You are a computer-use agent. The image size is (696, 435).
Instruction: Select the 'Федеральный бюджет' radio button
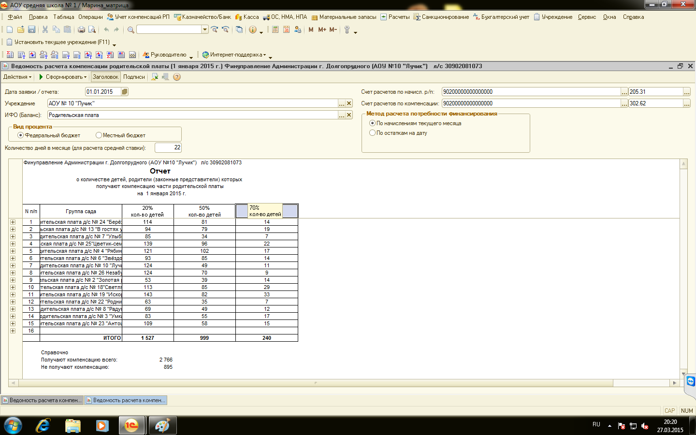[21, 135]
